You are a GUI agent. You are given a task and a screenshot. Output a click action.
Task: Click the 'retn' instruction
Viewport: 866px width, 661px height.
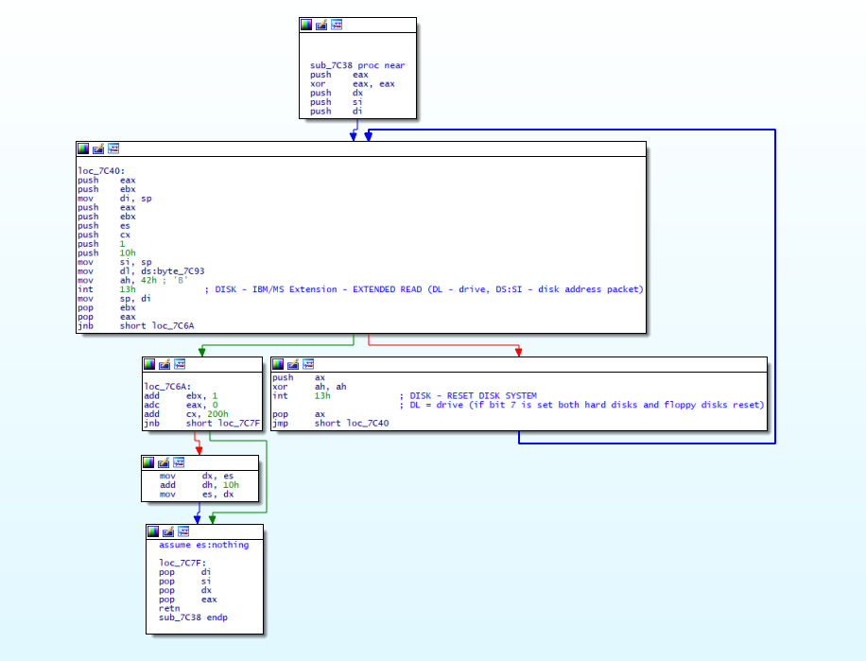[169, 609]
